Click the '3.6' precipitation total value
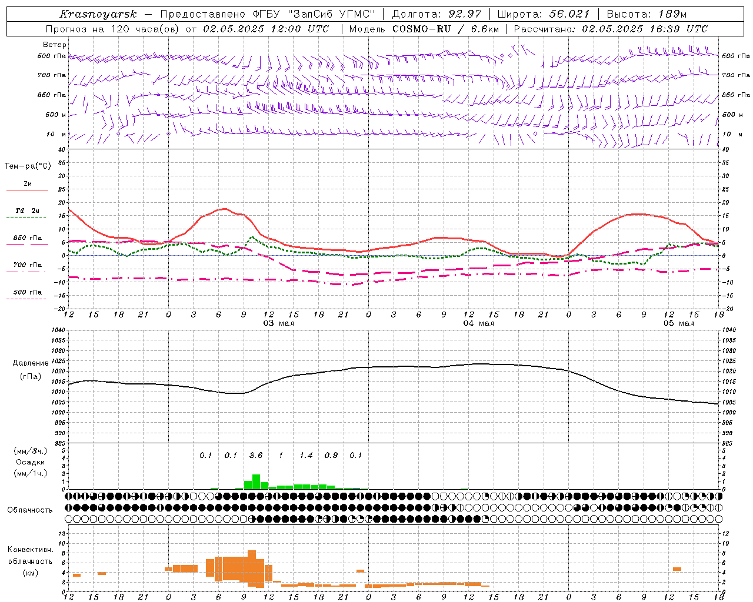Viewport: 753px width, 602px height. 256,456
